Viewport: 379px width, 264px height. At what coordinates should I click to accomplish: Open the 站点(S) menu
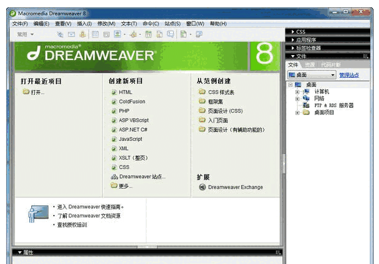click(x=173, y=24)
